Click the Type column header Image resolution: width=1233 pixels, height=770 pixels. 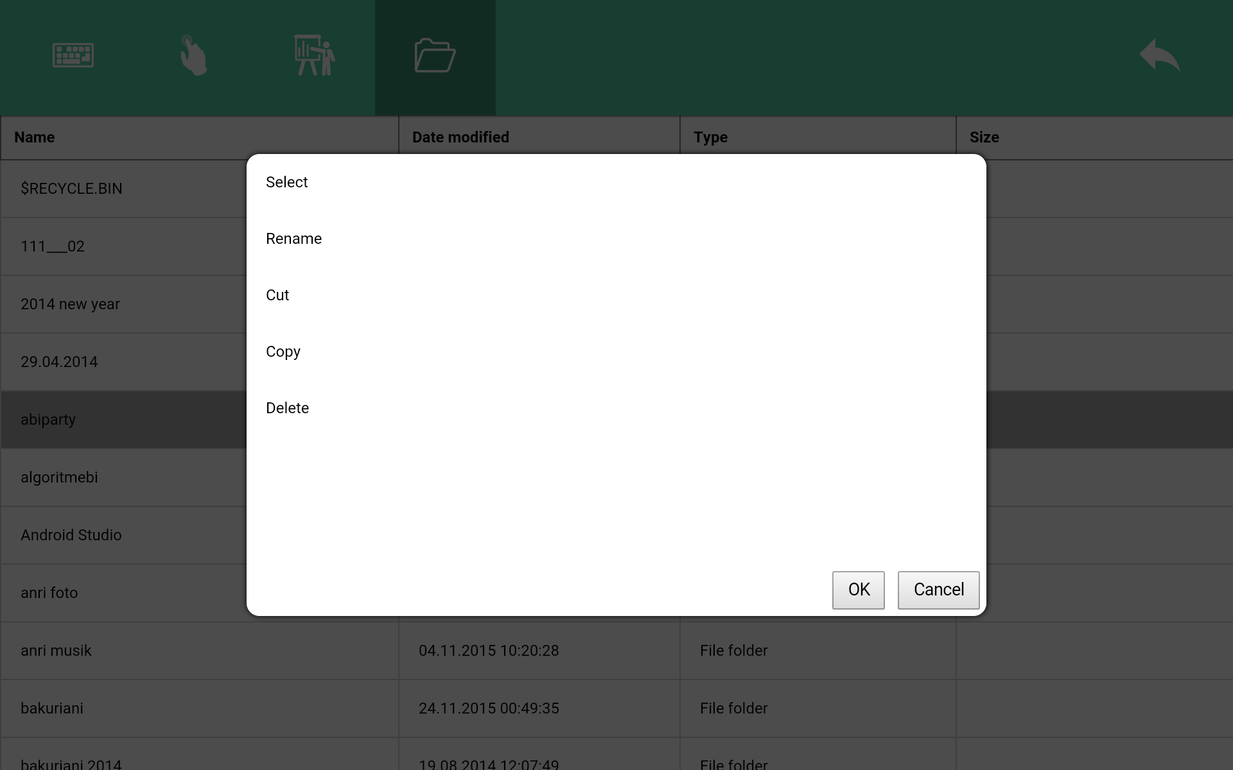(710, 137)
